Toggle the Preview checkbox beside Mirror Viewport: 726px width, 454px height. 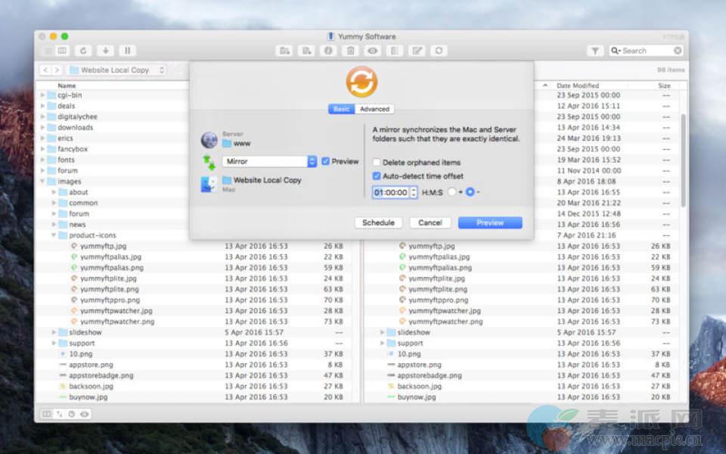click(325, 161)
